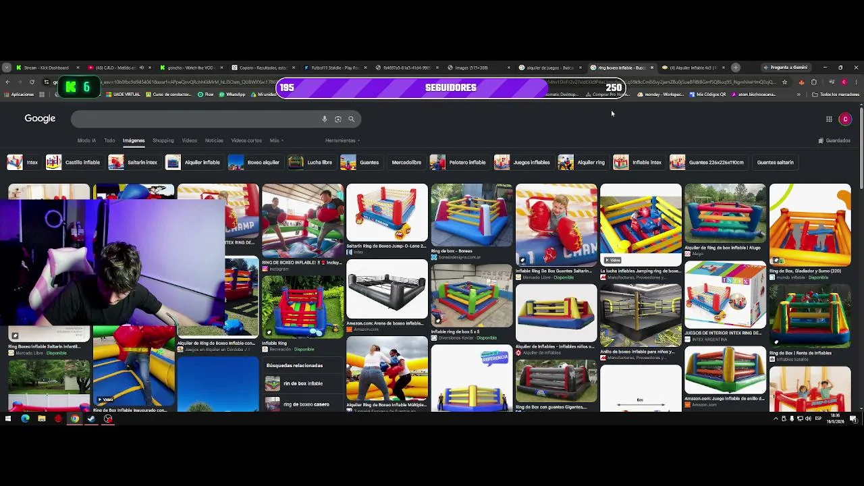Open the Videos cortos tab
Screen dimensions: 864x486
point(246,140)
